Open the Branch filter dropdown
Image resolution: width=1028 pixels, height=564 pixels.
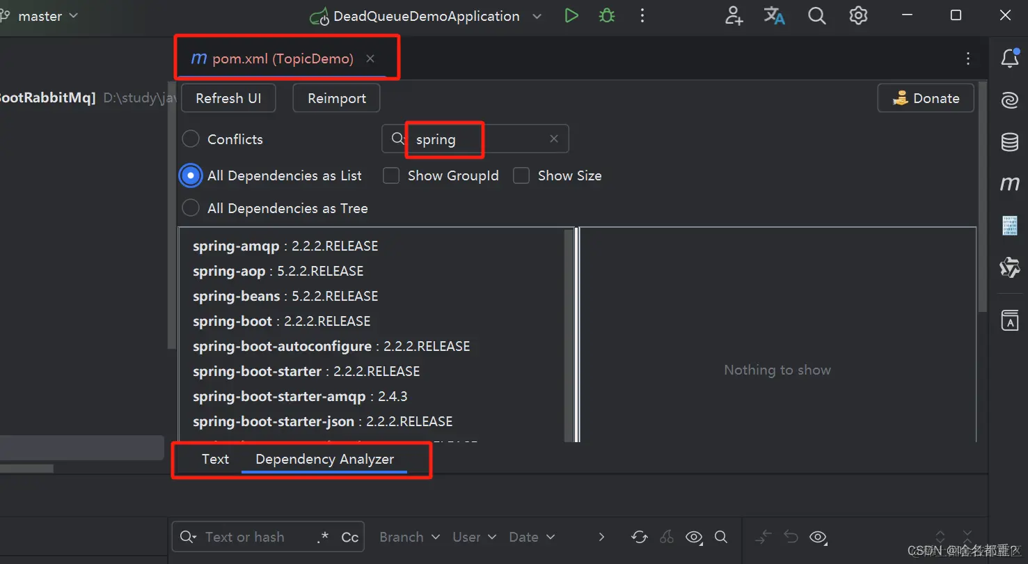pyautogui.click(x=410, y=537)
